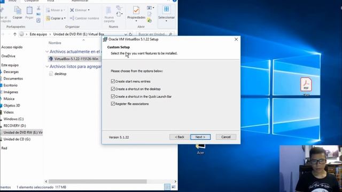The height and width of the screenshot is (192, 342).
Task: Click the Back button in setup
Action: click(180, 137)
